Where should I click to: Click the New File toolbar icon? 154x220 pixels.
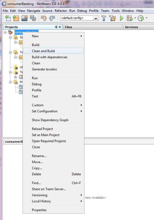click(x=8, y=18)
